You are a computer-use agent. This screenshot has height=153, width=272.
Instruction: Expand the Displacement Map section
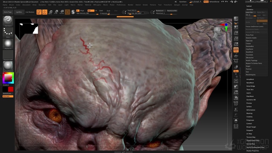coord(253,140)
